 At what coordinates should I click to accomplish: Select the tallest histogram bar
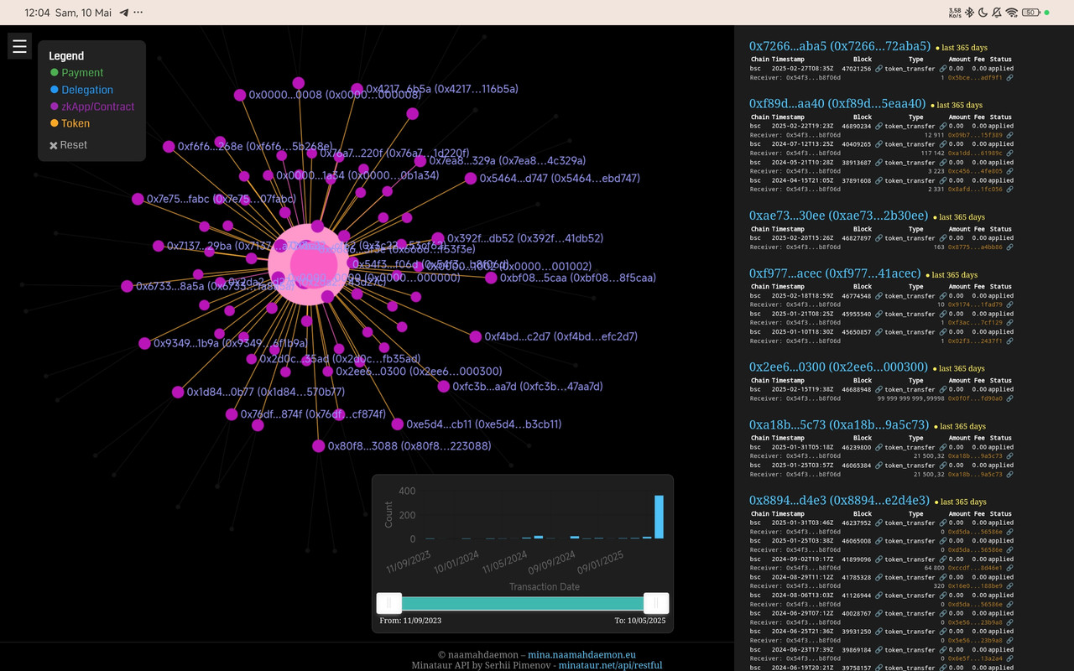tap(660, 517)
